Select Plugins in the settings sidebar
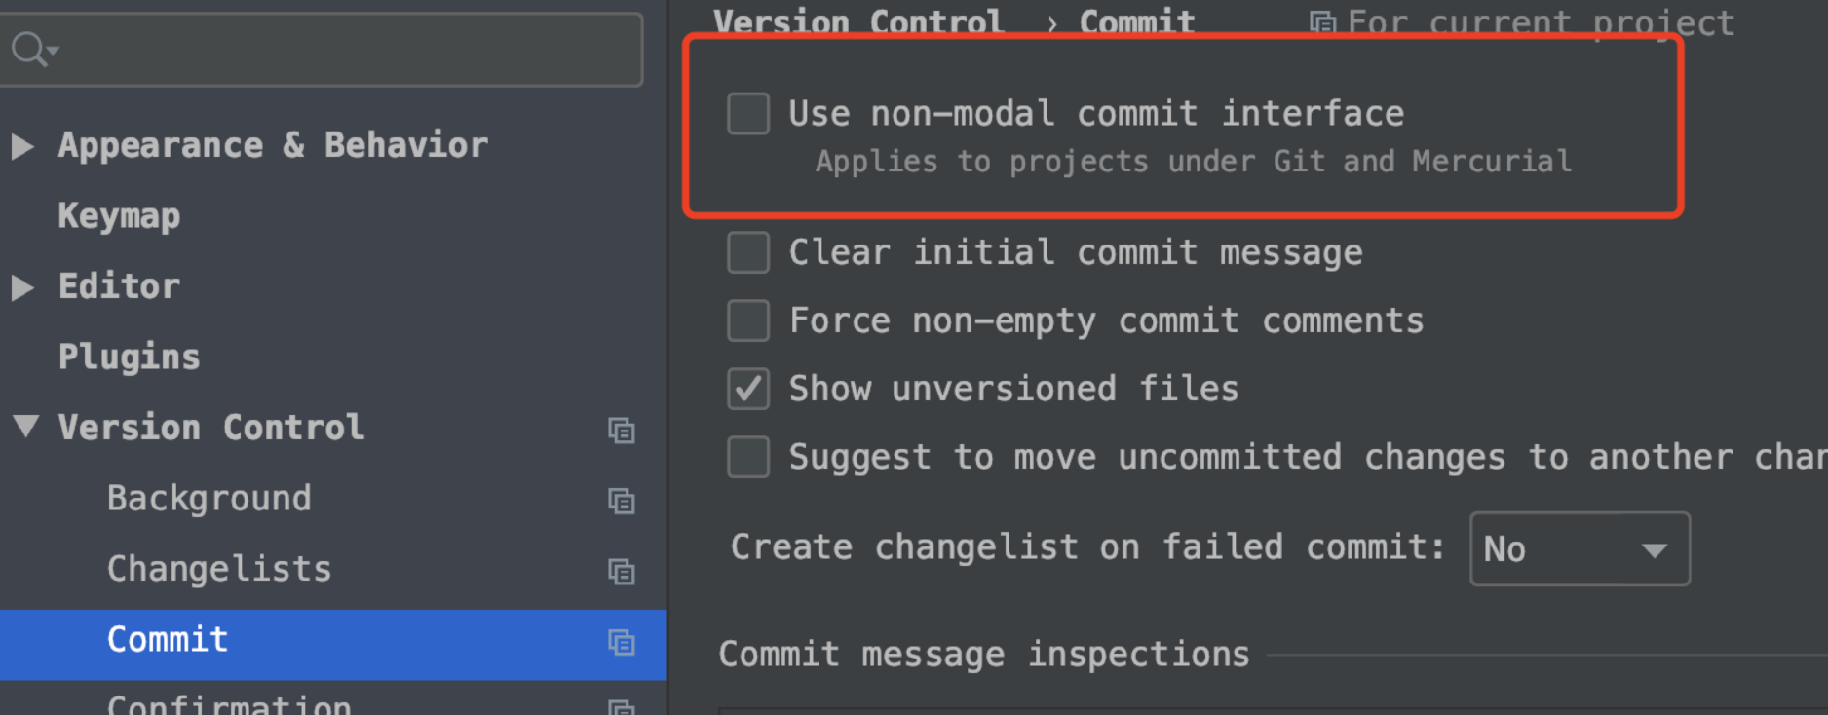1828x715 pixels. [x=129, y=357]
